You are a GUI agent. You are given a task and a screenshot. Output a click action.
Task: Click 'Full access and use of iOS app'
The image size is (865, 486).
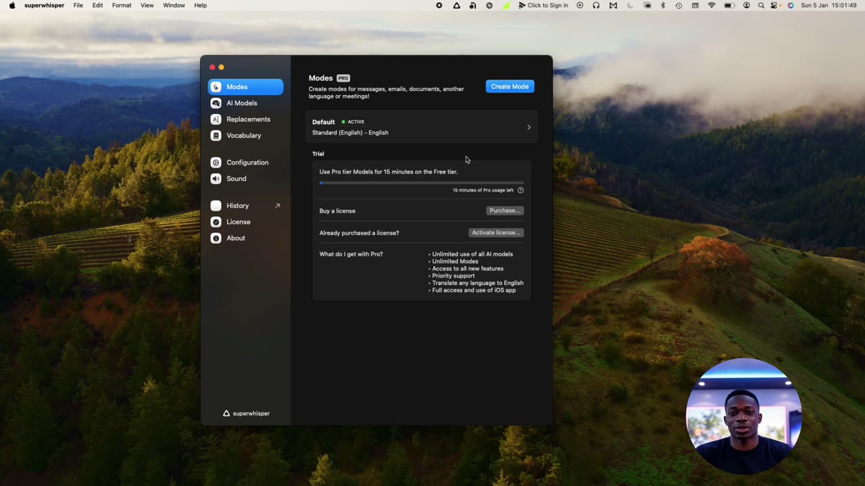474,290
